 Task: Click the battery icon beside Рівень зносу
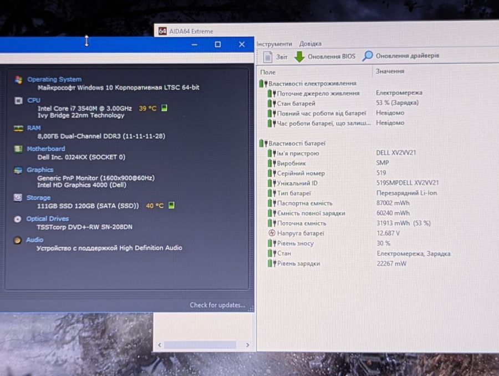click(x=272, y=243)
